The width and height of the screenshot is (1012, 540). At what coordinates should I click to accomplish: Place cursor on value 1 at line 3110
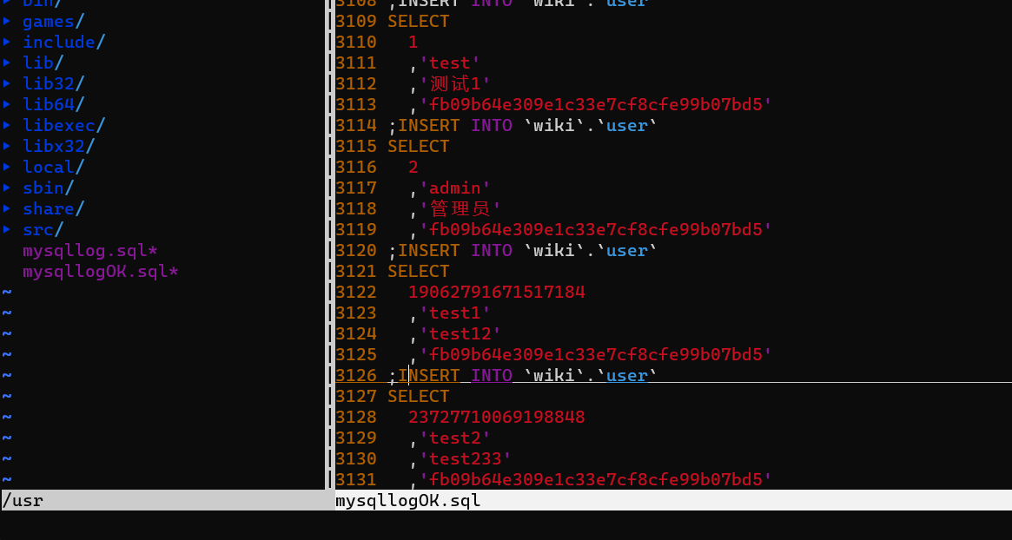coord(413,42)
